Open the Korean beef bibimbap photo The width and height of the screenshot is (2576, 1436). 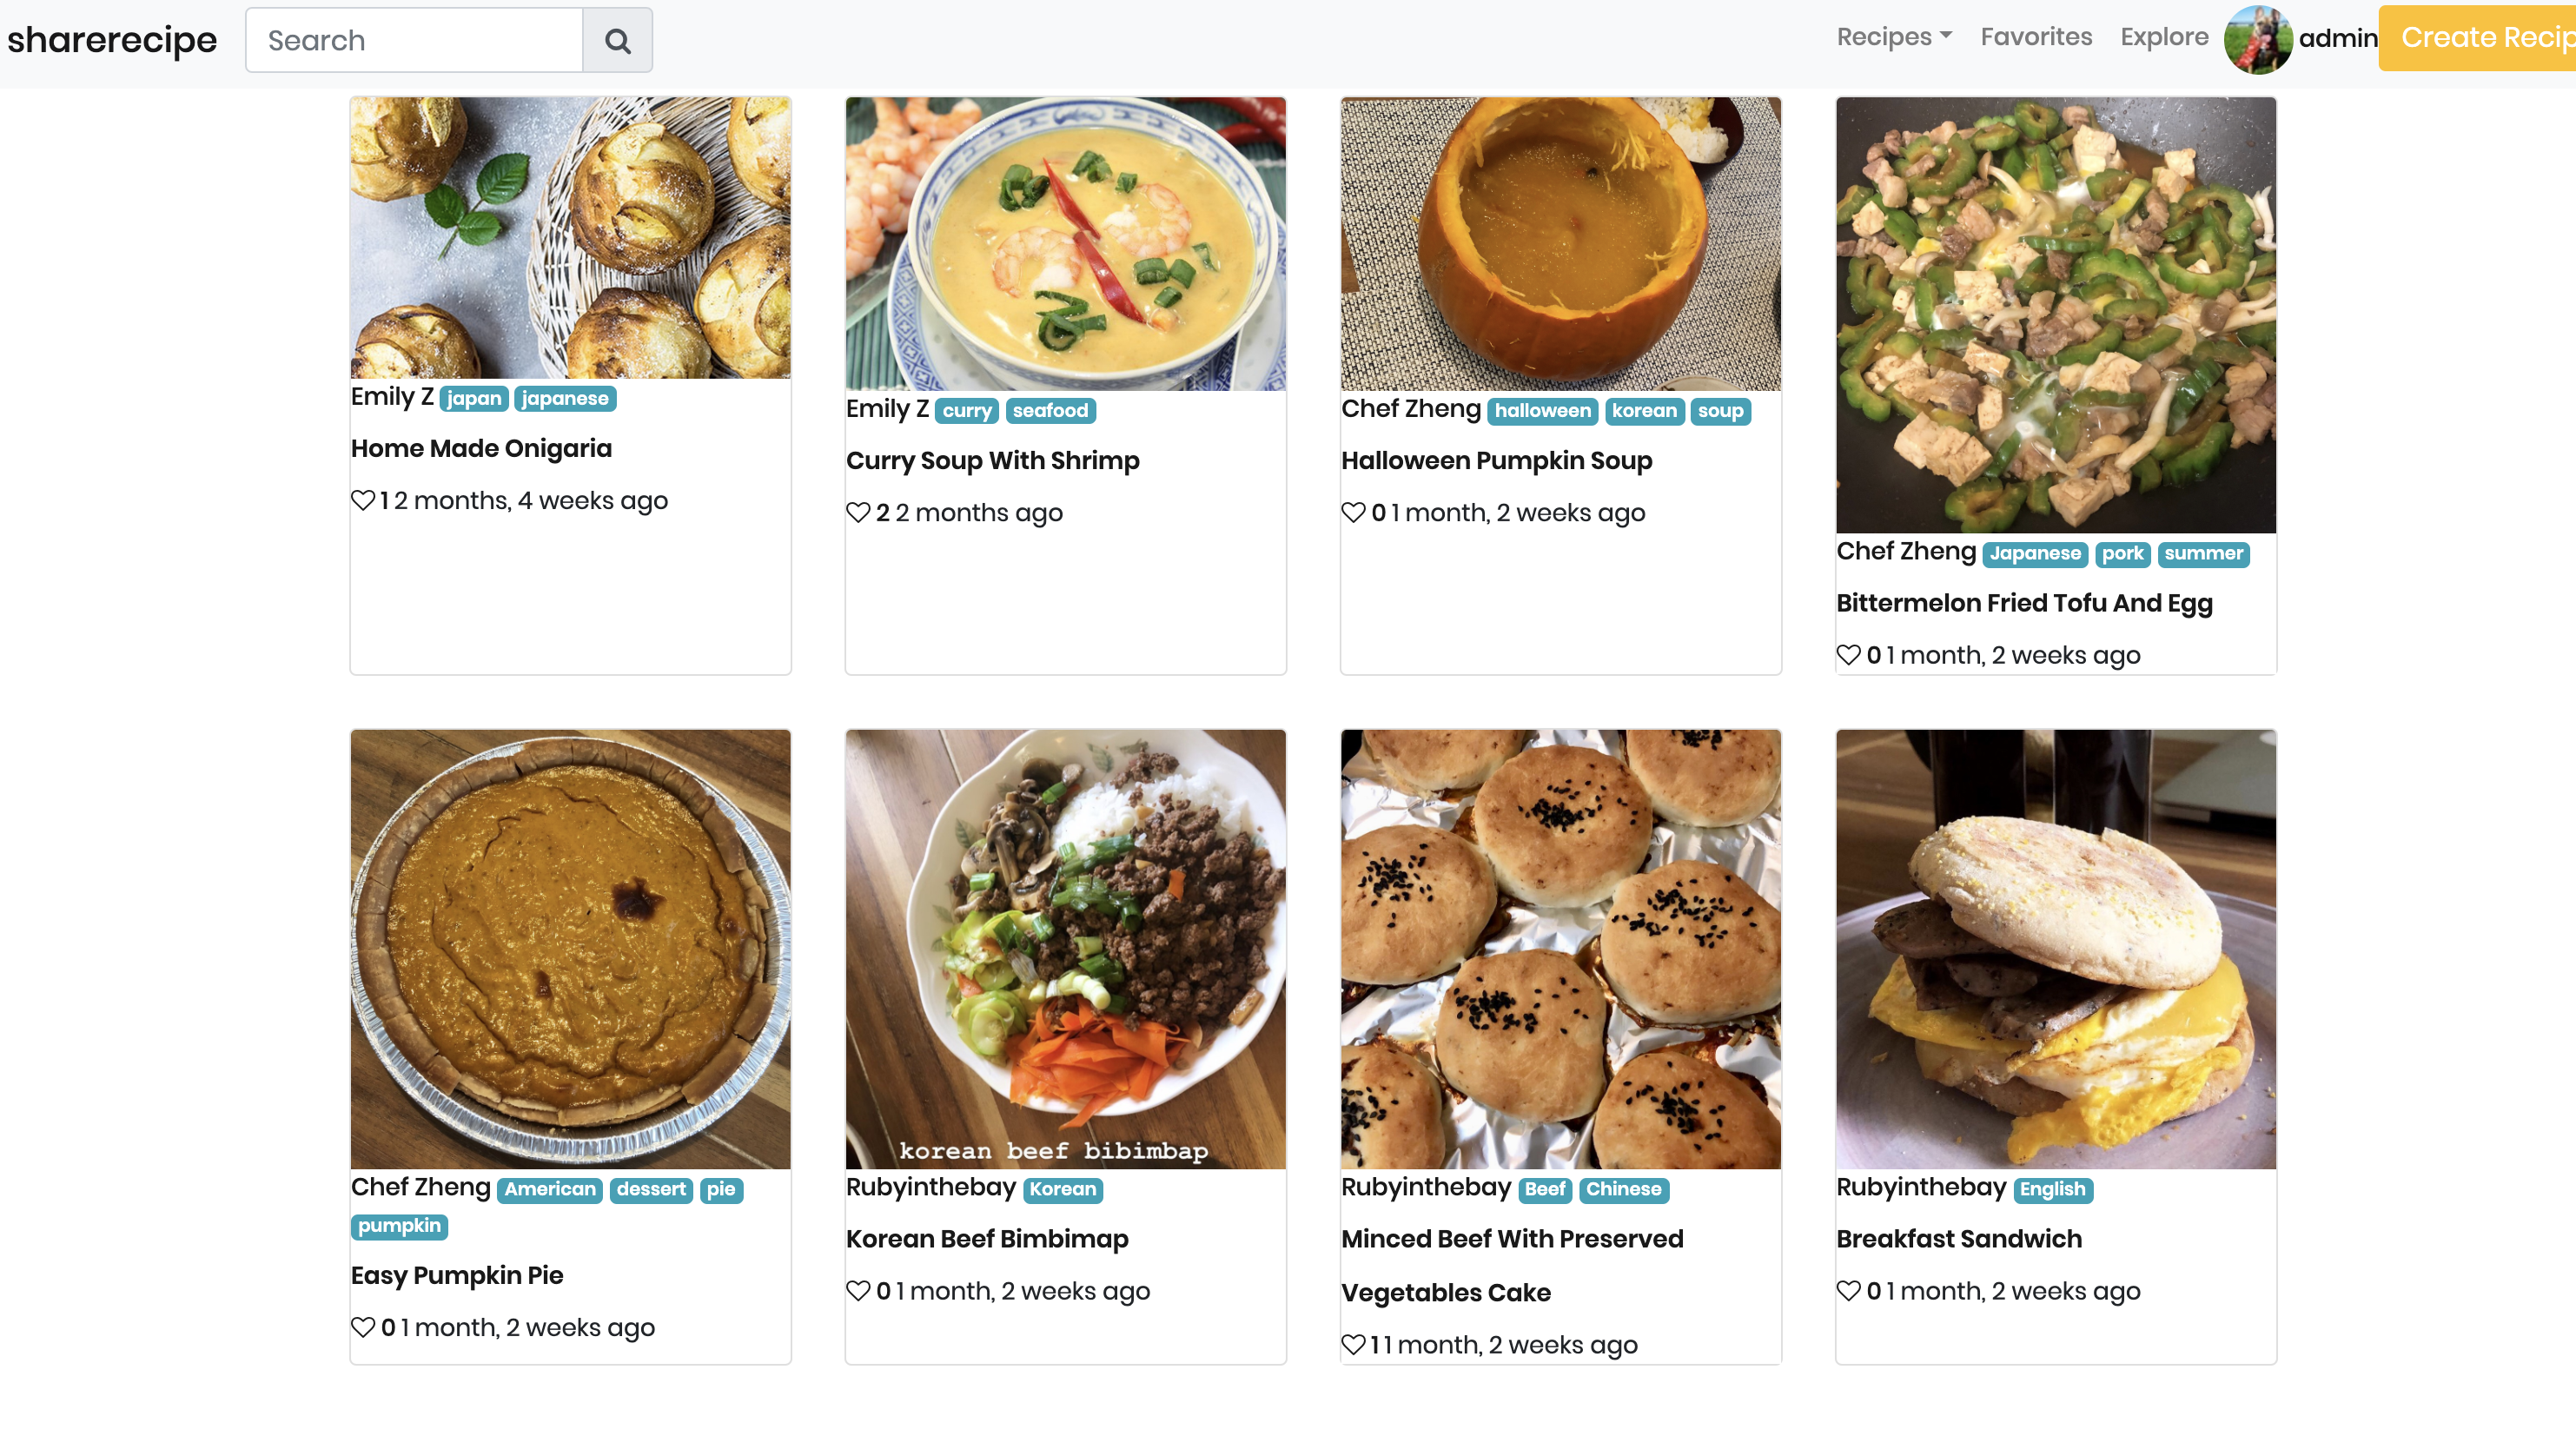coord(1065,948)
